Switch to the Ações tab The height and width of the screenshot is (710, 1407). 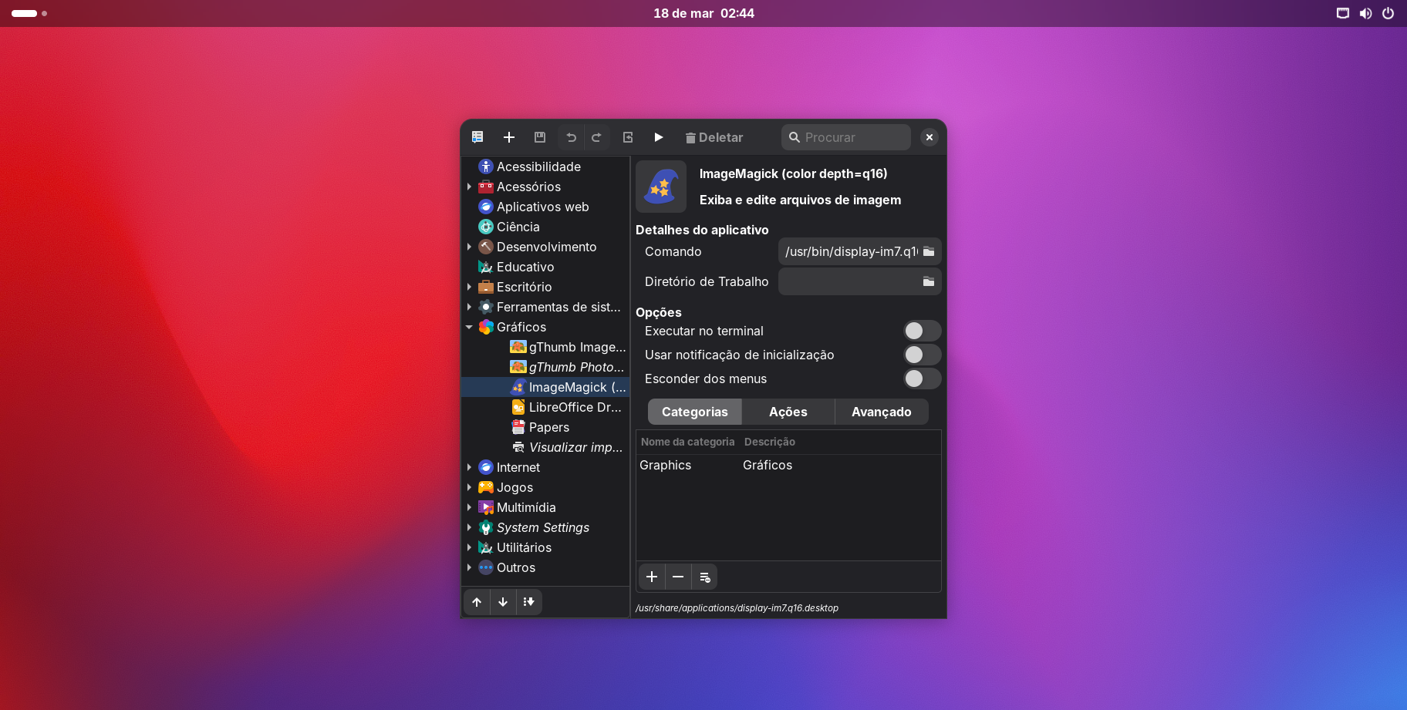[788, 412]
